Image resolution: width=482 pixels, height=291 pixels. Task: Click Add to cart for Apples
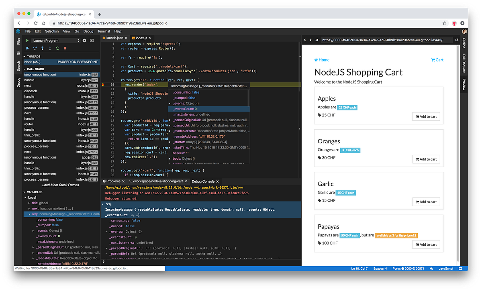pos(426,116)
